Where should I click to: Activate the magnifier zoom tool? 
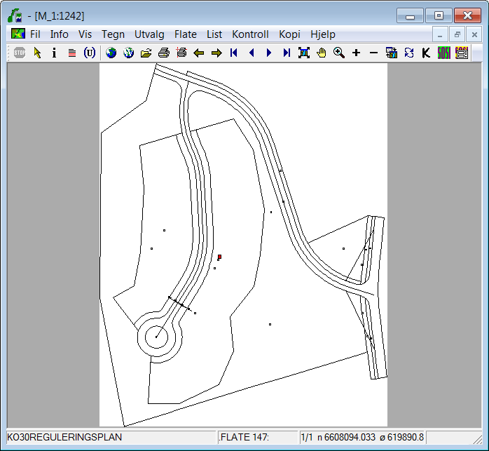tap(339, 53)
